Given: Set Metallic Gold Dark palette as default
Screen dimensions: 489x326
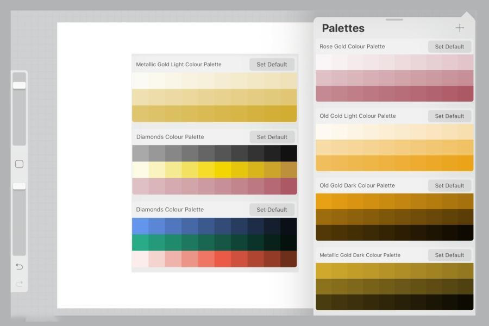Looking at the screenshot, I should click(x=449, y=255).
